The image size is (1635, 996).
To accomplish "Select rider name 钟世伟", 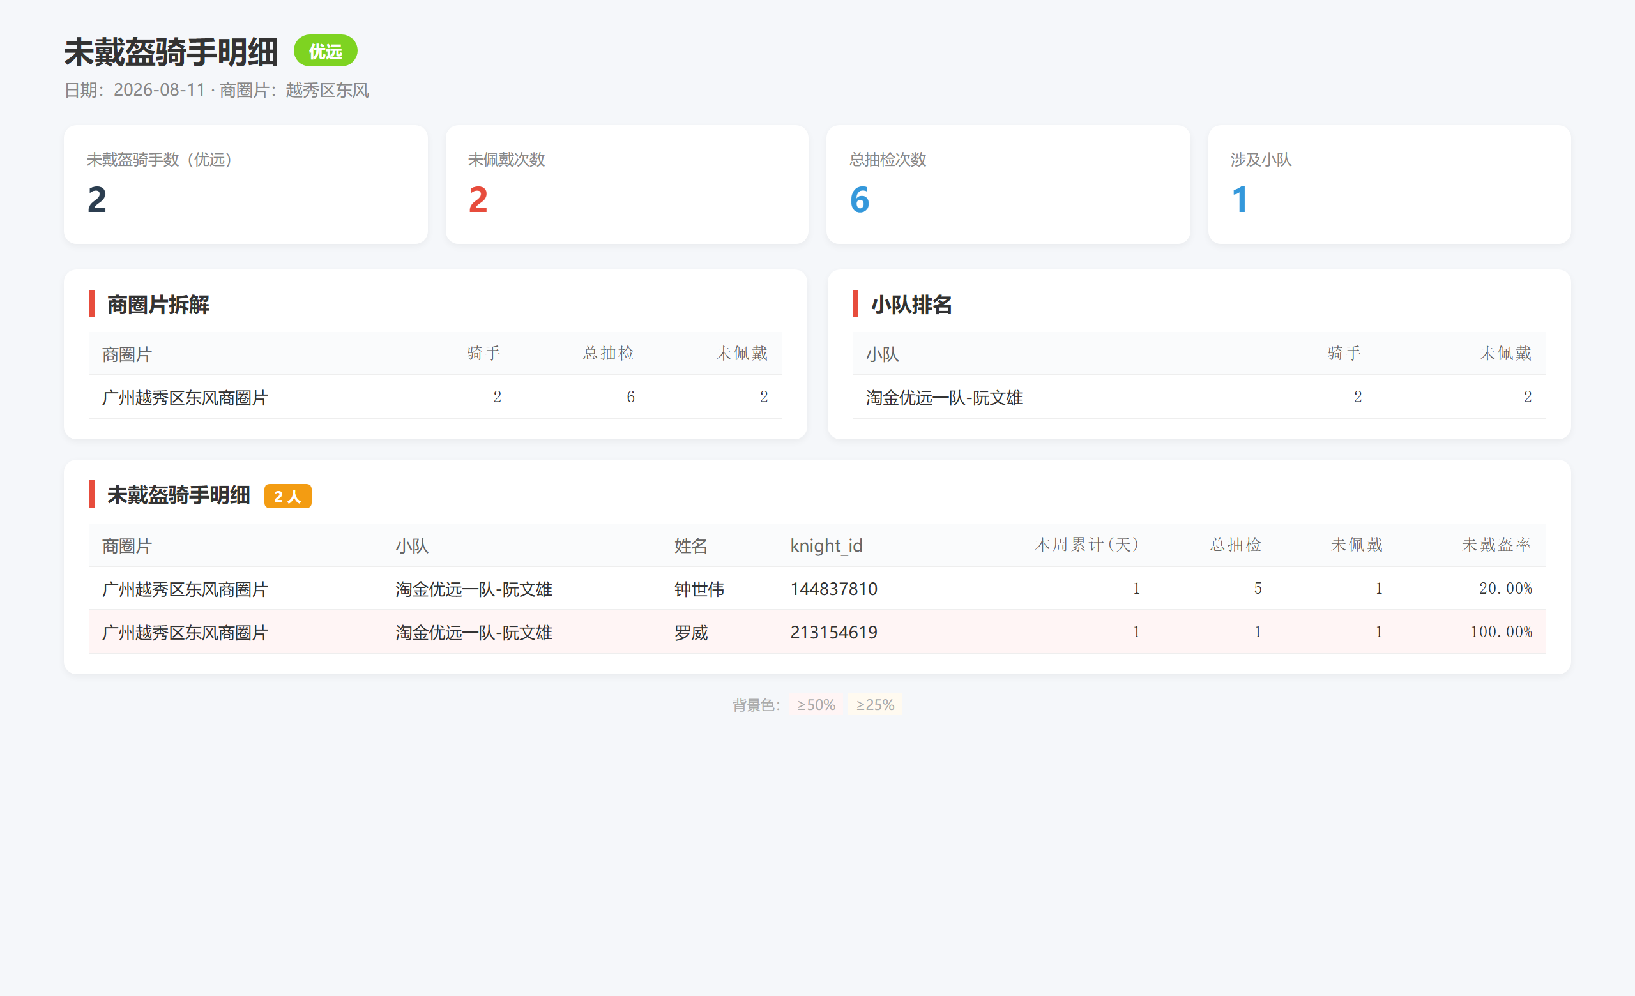I will click(x=699, y=589).
